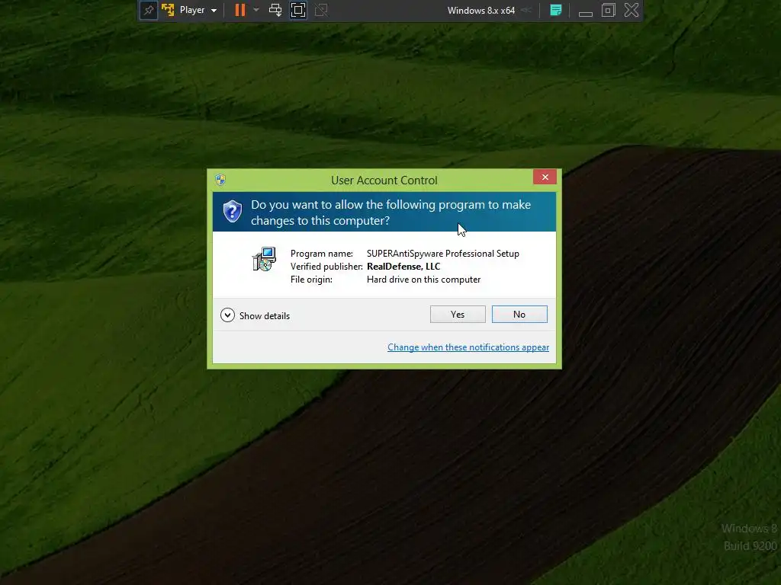Unpin the VMware toolbar pin icon

(x=149, y=10)
